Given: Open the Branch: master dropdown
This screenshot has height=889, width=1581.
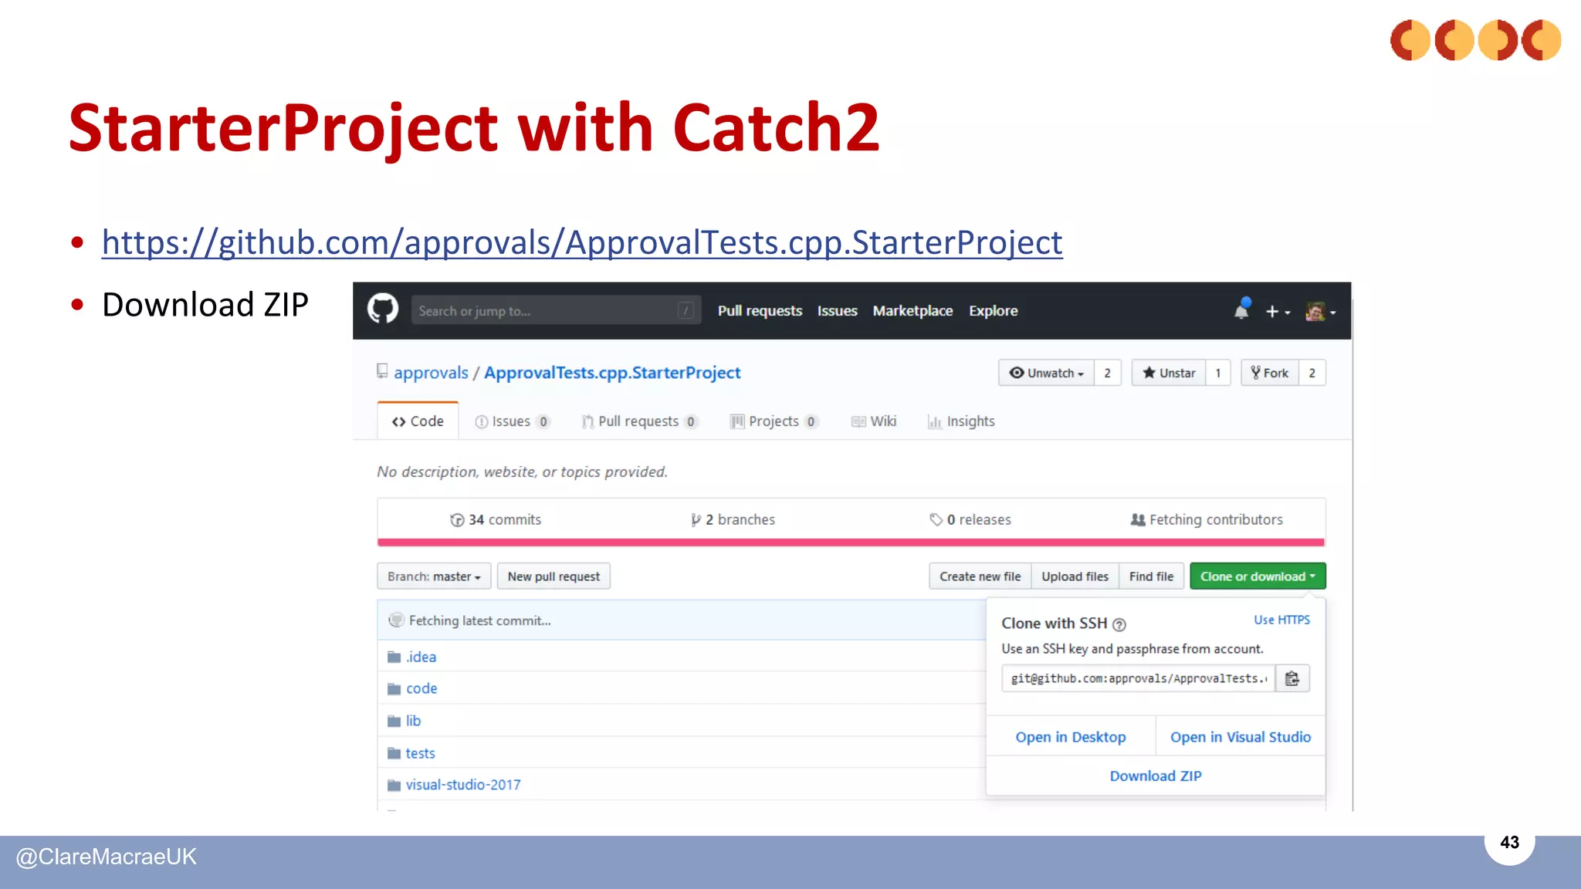Looking at the screenshot, I should point(434,576).
